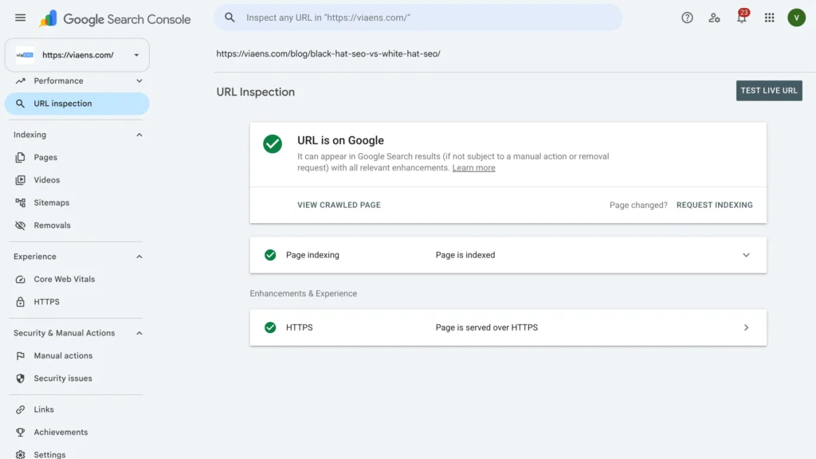Open Users and permissions icon

(714, 18)
